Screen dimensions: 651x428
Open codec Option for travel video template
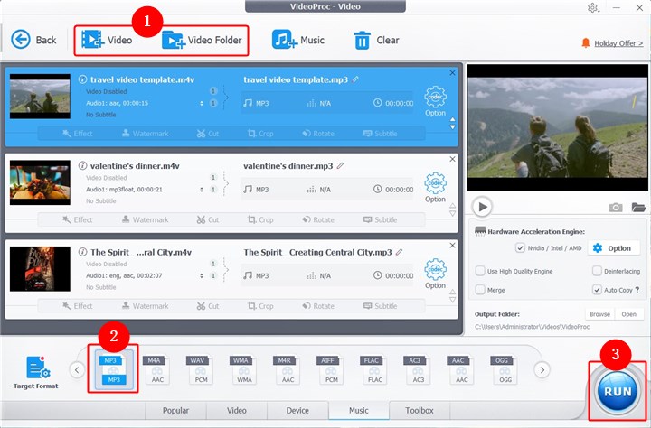(x=435, y=101)
